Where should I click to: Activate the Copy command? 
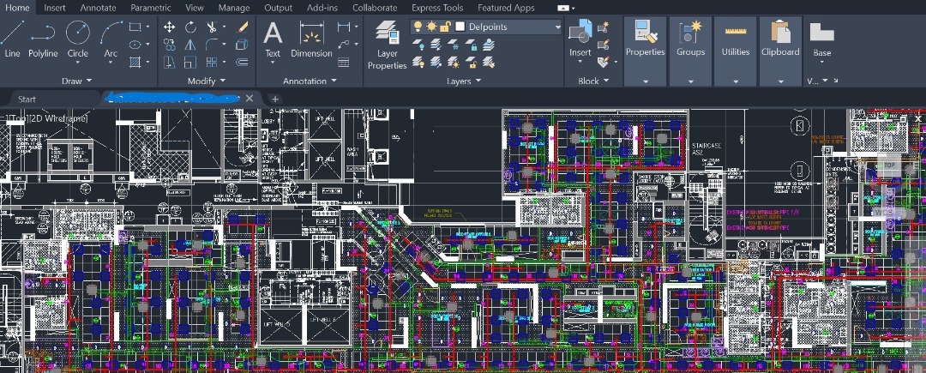170,45
